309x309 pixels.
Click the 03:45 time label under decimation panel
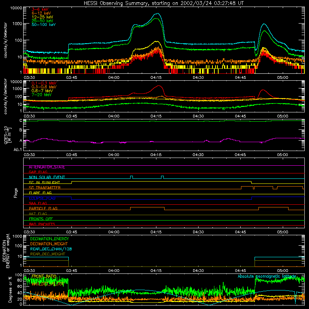[71, 271]
